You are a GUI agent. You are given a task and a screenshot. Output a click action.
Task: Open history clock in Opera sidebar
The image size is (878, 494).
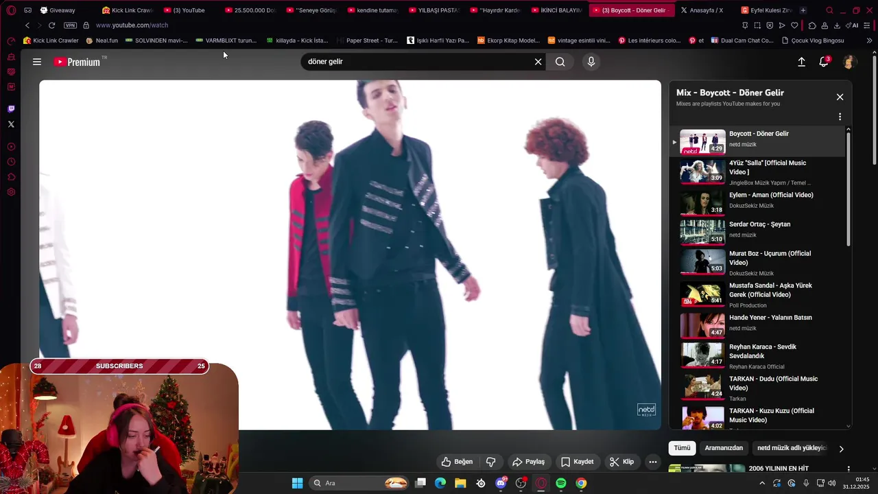11,162
